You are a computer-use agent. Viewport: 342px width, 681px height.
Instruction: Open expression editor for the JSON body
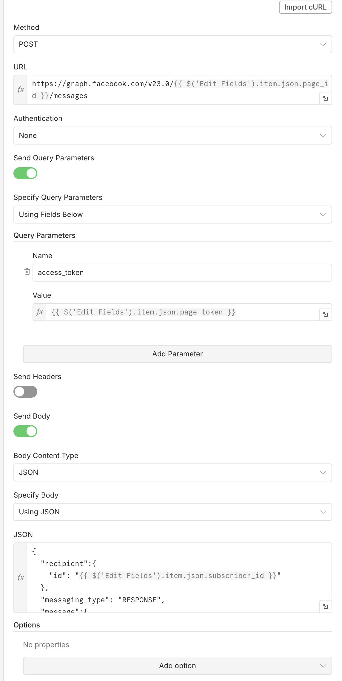coord(326,606)
